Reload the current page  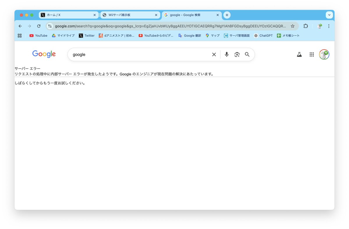click(39, 26)
